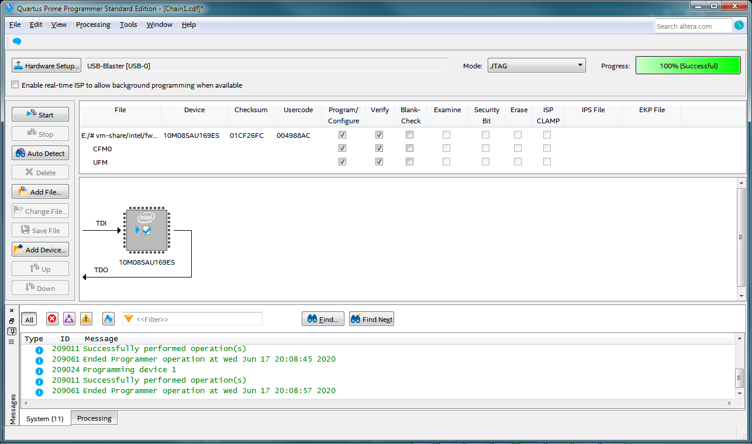The height and width of the screenshot is (444, 752).
Task: Click the Message column header in messages
Action: [101, 339]
